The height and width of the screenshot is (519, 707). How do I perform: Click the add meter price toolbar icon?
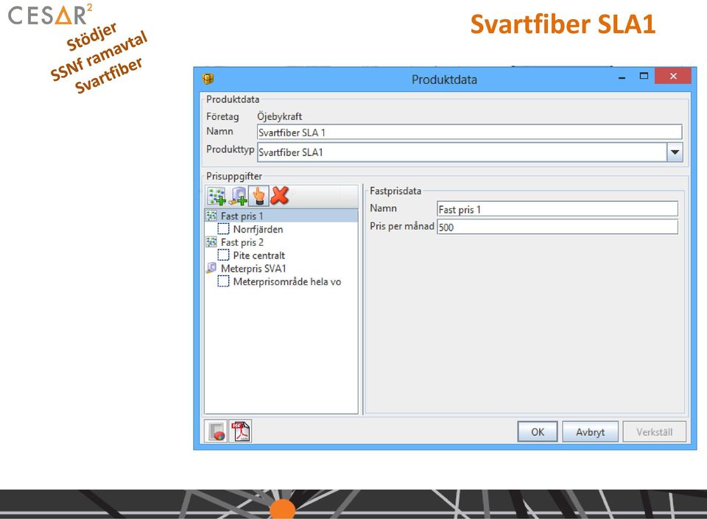(238, 196)
